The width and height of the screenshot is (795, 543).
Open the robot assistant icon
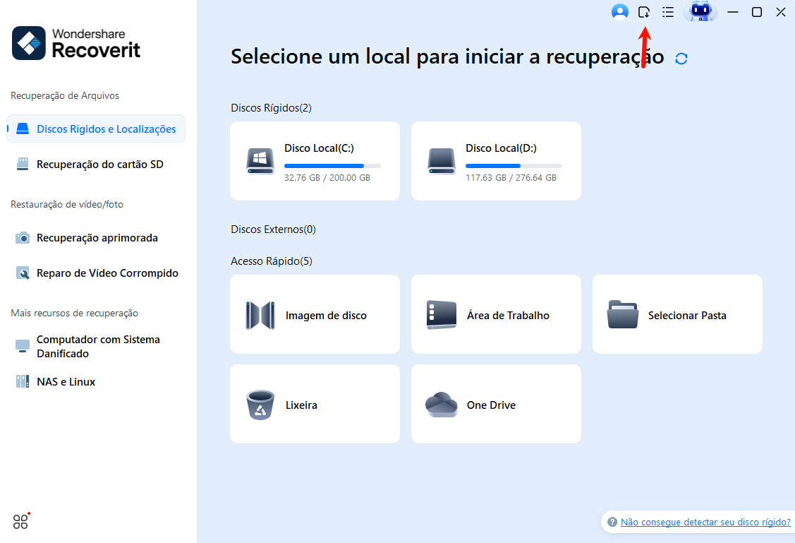pyautogui.click(x=700, y=12)
